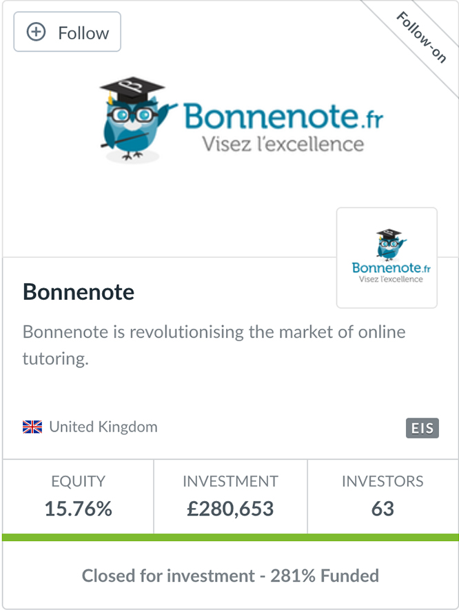The height and width of the screenshot is (610, 459).
Task: Click the EQUITY label heading
Action: click(78, 481)
